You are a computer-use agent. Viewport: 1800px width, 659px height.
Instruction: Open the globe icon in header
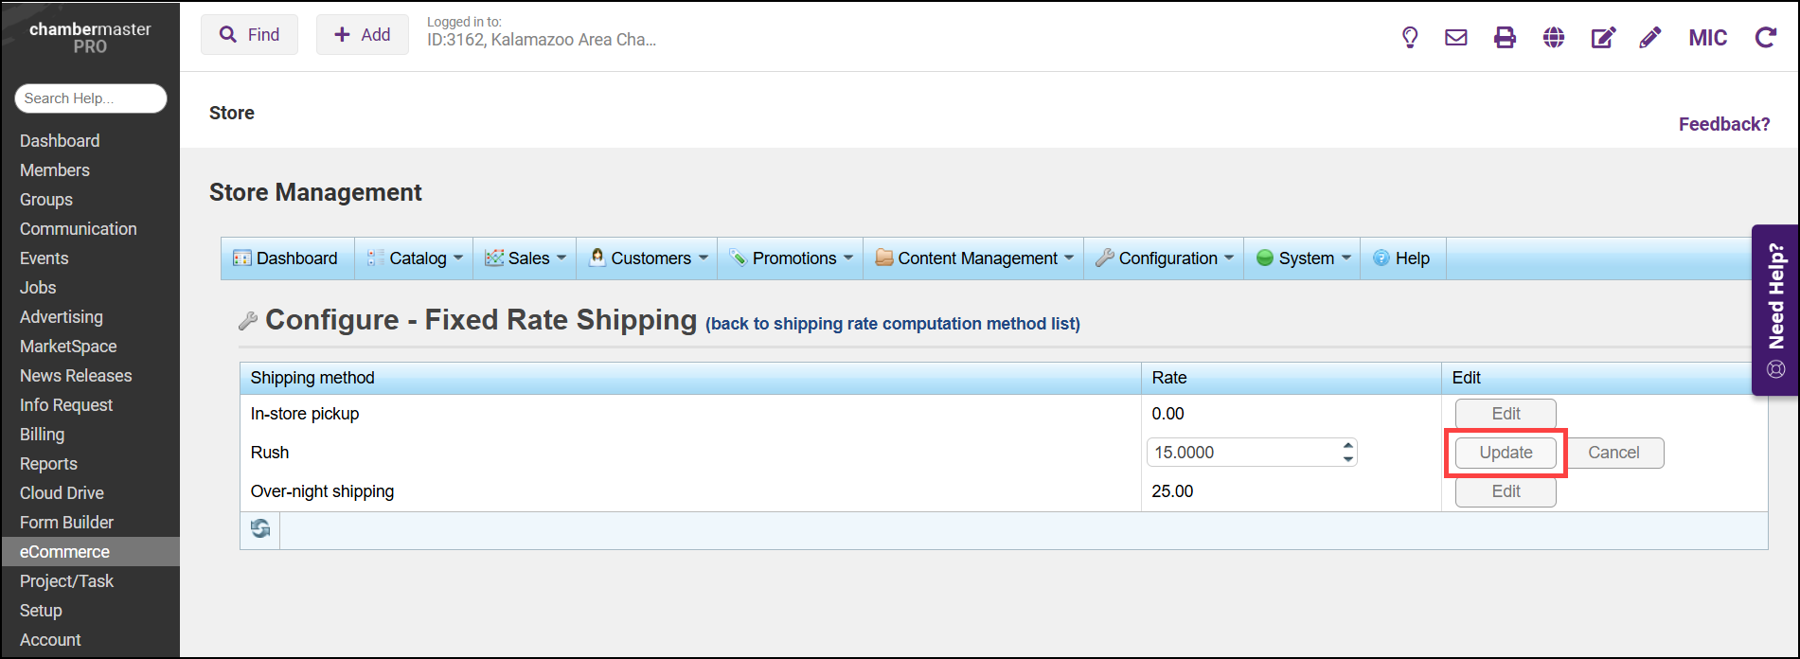click(x=1554, y=38)
